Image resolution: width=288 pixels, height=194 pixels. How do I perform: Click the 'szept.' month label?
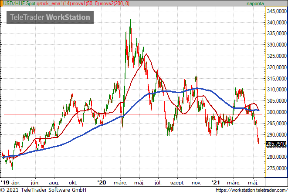[177, 183]
